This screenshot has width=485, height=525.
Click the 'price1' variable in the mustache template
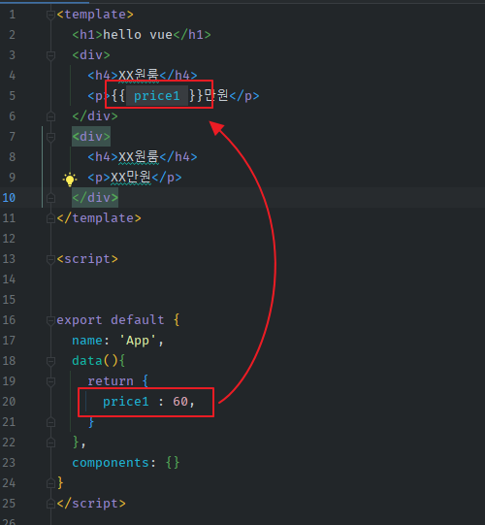(x=156, y=96)
